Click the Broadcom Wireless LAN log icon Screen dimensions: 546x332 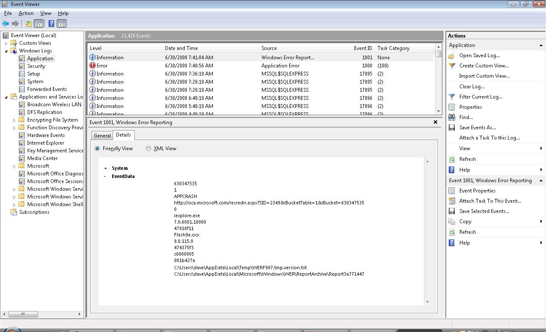point(22,105)
